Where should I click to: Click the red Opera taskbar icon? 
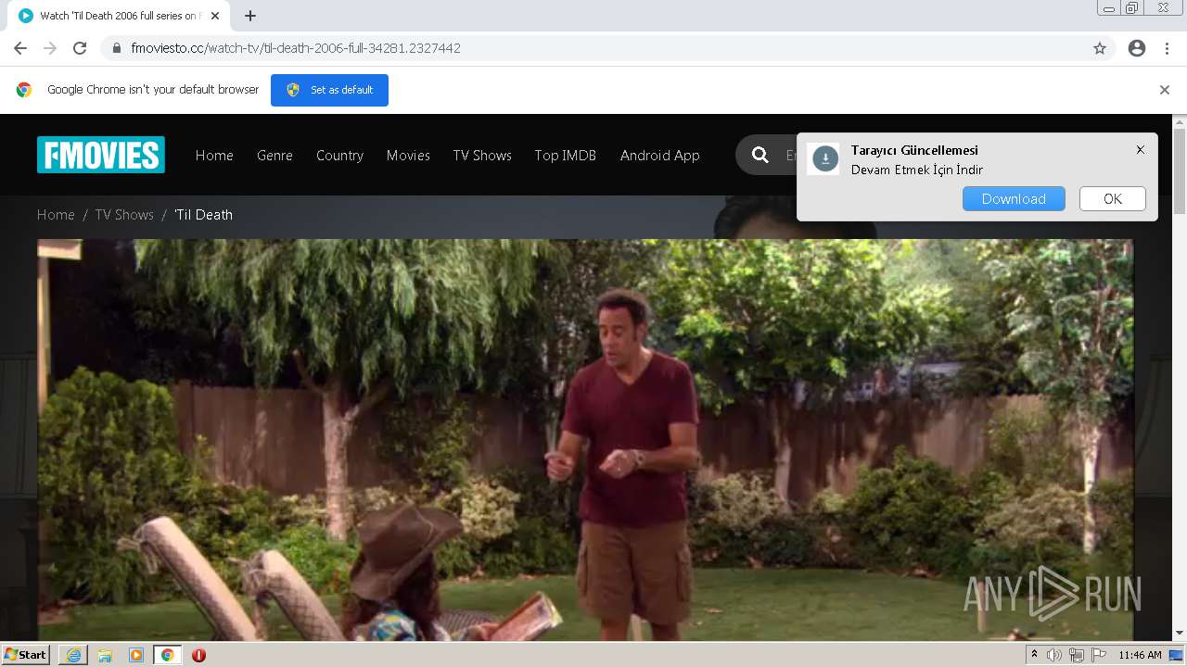[x=198, y=655]
